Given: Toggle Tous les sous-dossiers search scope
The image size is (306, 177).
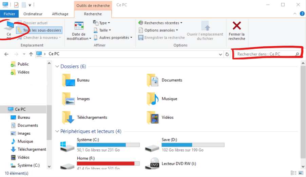Looking at the screenshot, I should tap(39, 30).
